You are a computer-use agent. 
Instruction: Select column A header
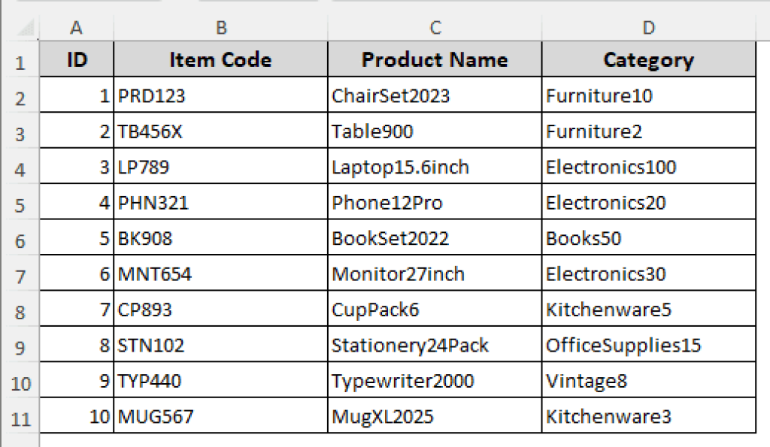tap(76, 28)
